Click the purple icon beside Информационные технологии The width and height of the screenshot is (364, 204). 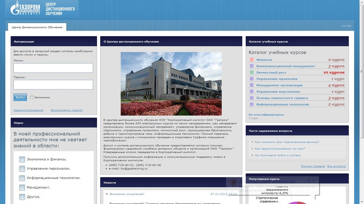coord(252,105)
